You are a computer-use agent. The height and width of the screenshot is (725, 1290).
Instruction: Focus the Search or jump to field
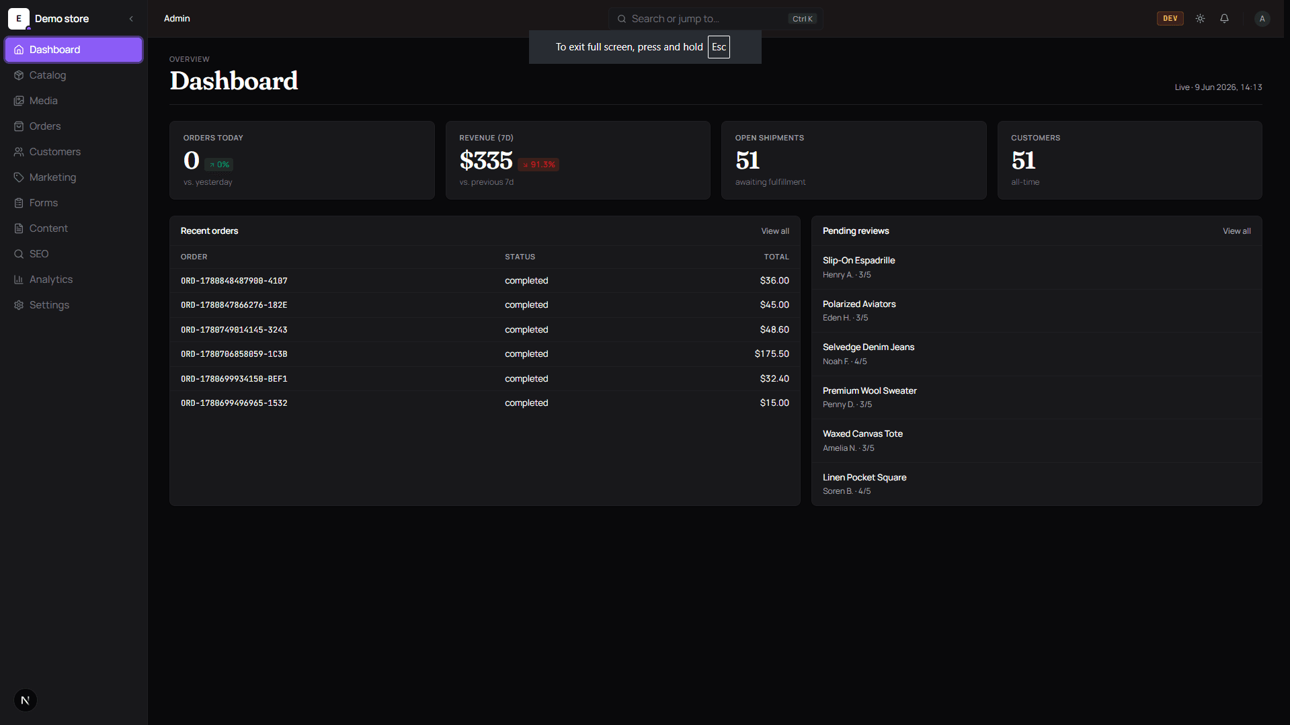[x=716, y=19]
